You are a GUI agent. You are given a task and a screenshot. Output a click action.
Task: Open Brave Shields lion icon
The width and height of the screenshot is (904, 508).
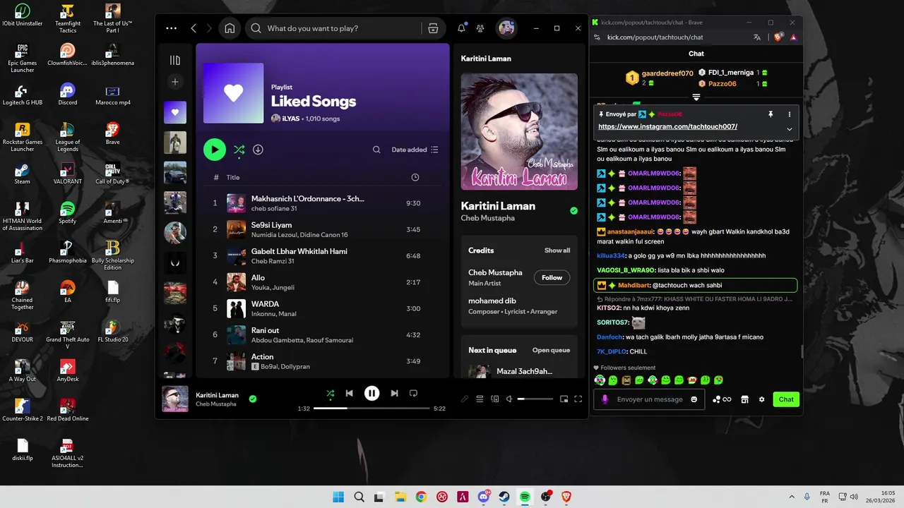pos(778,37)
